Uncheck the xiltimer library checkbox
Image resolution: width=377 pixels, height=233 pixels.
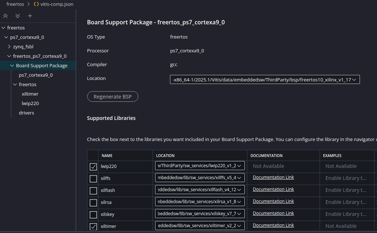coord(93,226)
